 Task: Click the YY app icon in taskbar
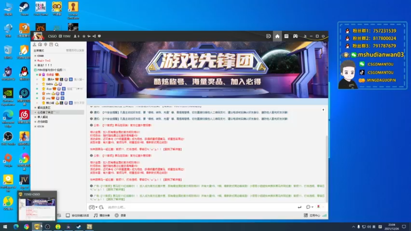37,226
